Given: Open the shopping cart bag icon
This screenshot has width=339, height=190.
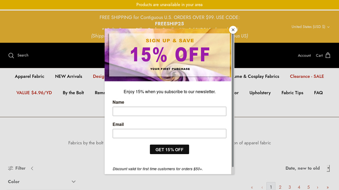Looking at the screenshot, I should [x=328, y=55].
